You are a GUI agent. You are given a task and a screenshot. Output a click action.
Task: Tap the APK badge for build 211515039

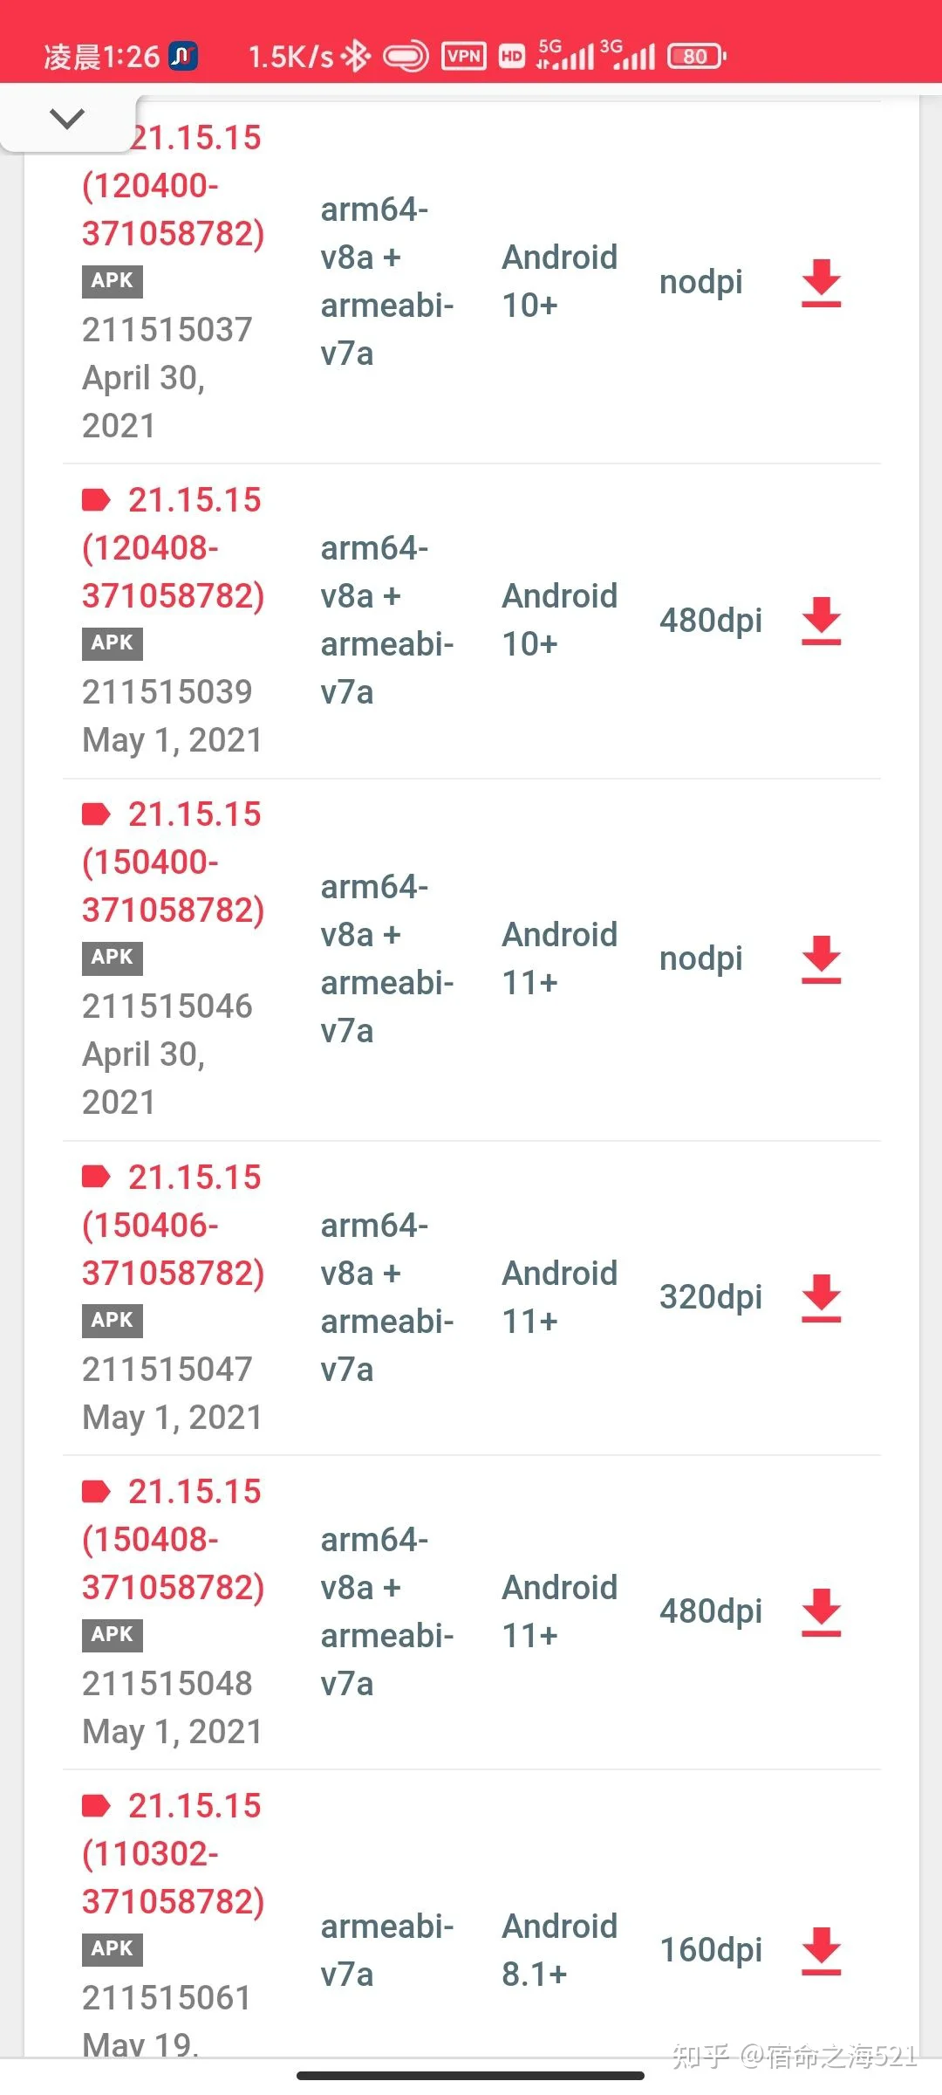tap(113, 643)
